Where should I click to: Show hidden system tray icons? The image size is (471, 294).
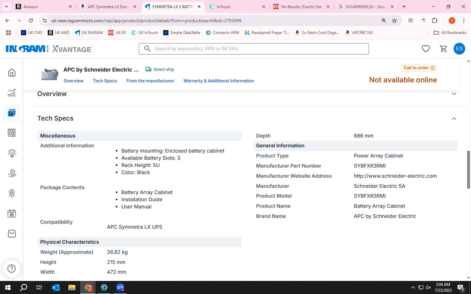click(x=413, y=287)
